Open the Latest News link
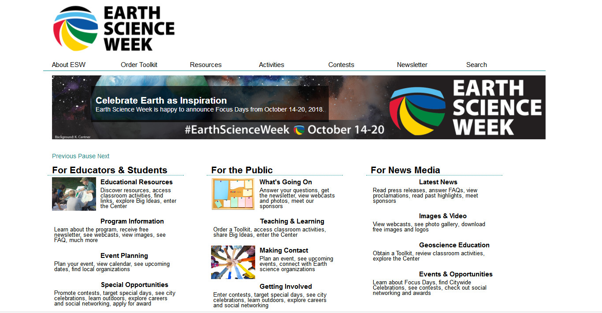 [438, 182]
